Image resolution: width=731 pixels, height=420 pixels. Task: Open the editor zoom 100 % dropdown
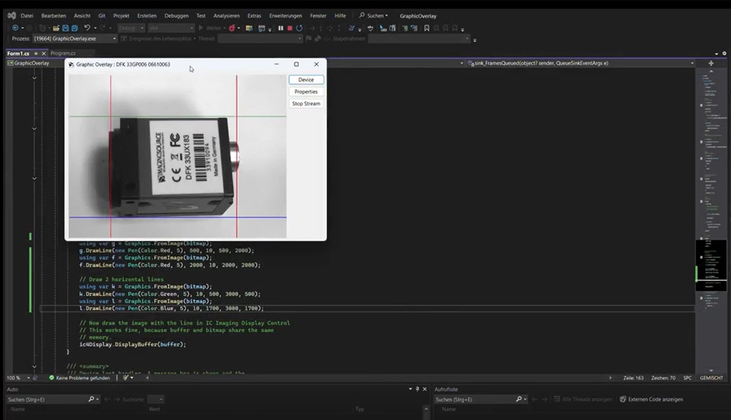click(27, 377)
